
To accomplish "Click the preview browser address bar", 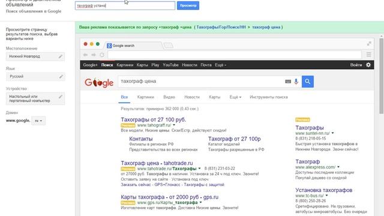I will pos(235,55).
